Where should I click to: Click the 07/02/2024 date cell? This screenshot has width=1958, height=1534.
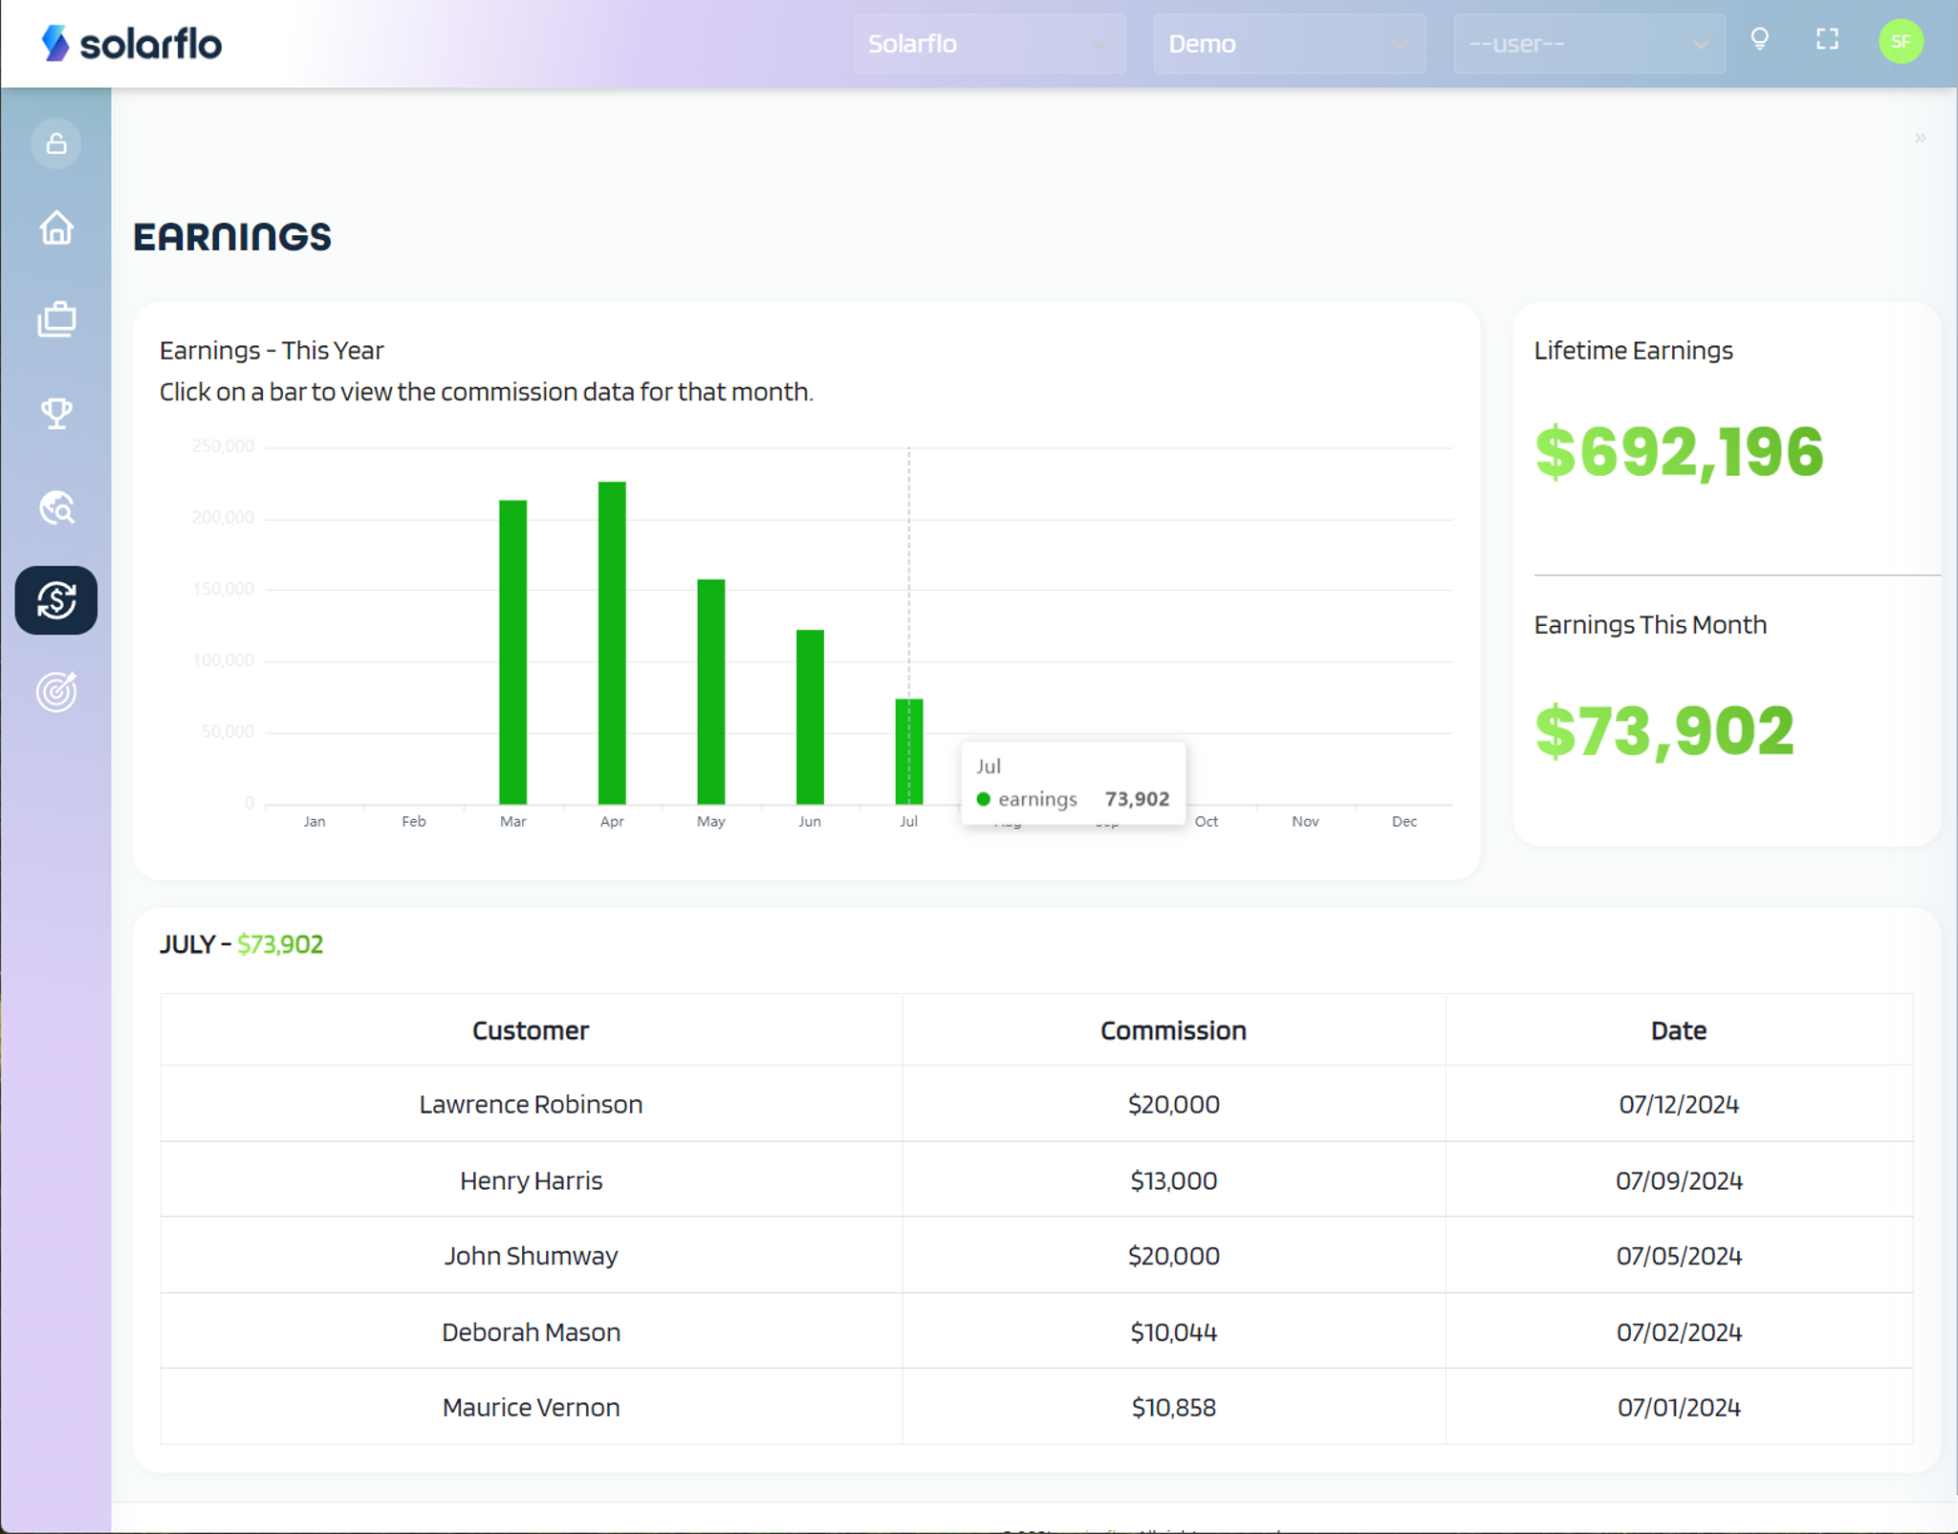1679,1331
